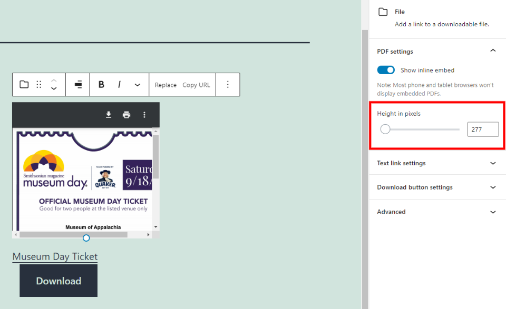Click the block options three-dot menu
The height and width of the screenshot is (309, 506).
tap(228, 84)
